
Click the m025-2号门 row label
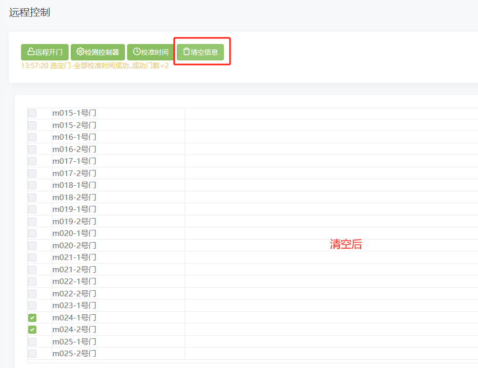pyautogui.click(x=74, y=354)
